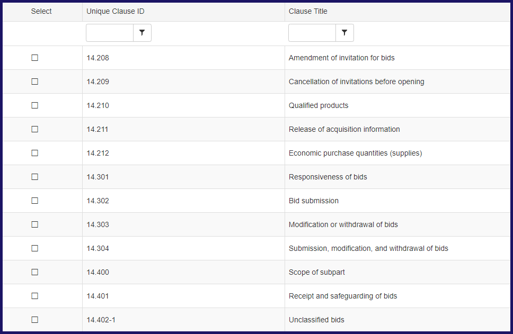
Task: Open the Unique Clause ID filter menu icon
Action: 141,32
